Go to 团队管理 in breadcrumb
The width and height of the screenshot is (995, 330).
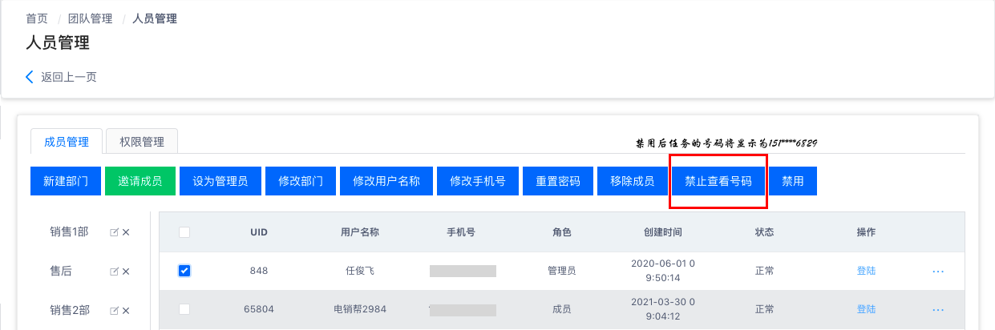click(90, 18)
